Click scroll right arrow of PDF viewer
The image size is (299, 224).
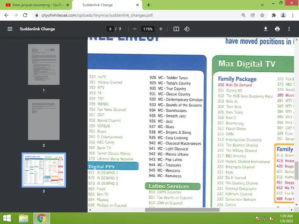[292, 210]
